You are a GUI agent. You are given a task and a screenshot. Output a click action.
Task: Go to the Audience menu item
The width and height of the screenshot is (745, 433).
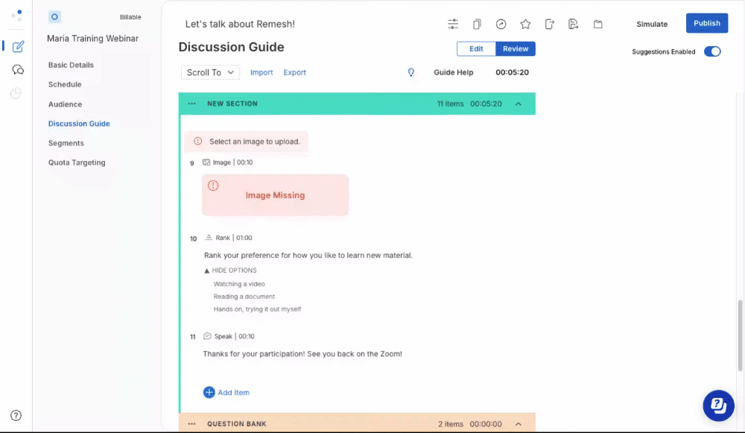[x=65, y=104]
